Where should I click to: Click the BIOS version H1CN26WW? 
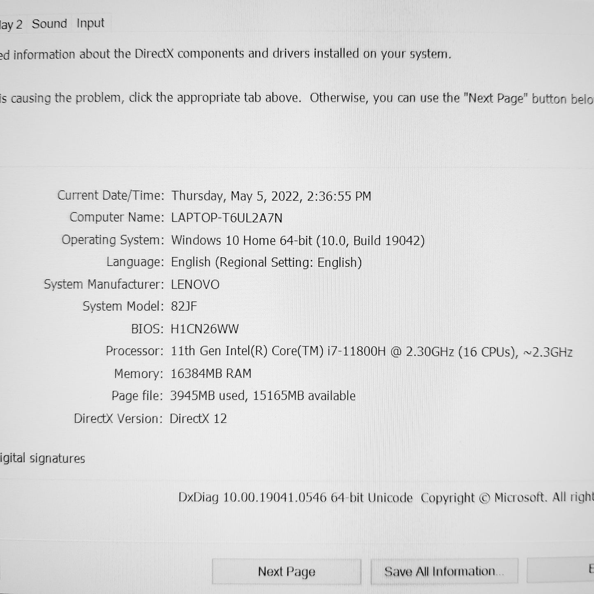pyautogui.click(x=205, y=329)
